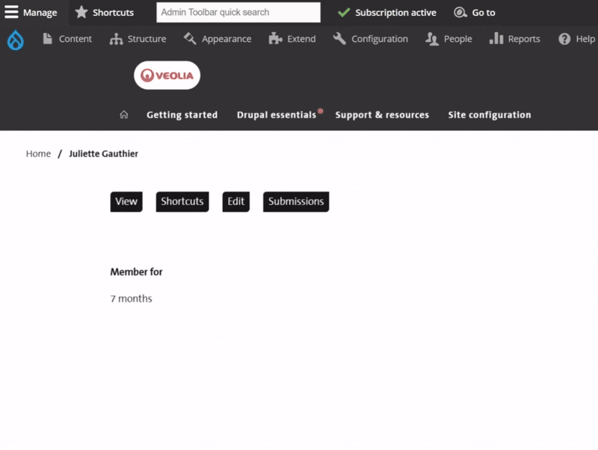
Task: Click the Configuration wrench icon
Action: tap(338, 38)
